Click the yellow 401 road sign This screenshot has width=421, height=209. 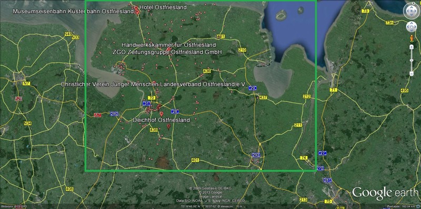click(x=195, y=161)
